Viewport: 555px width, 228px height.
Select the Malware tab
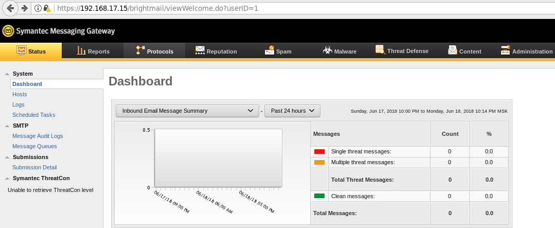click(339, 50)
